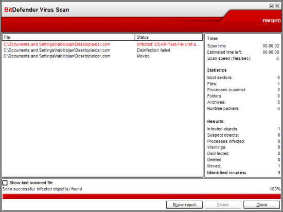Click the Statistics section heading

(x=217, y=70)
